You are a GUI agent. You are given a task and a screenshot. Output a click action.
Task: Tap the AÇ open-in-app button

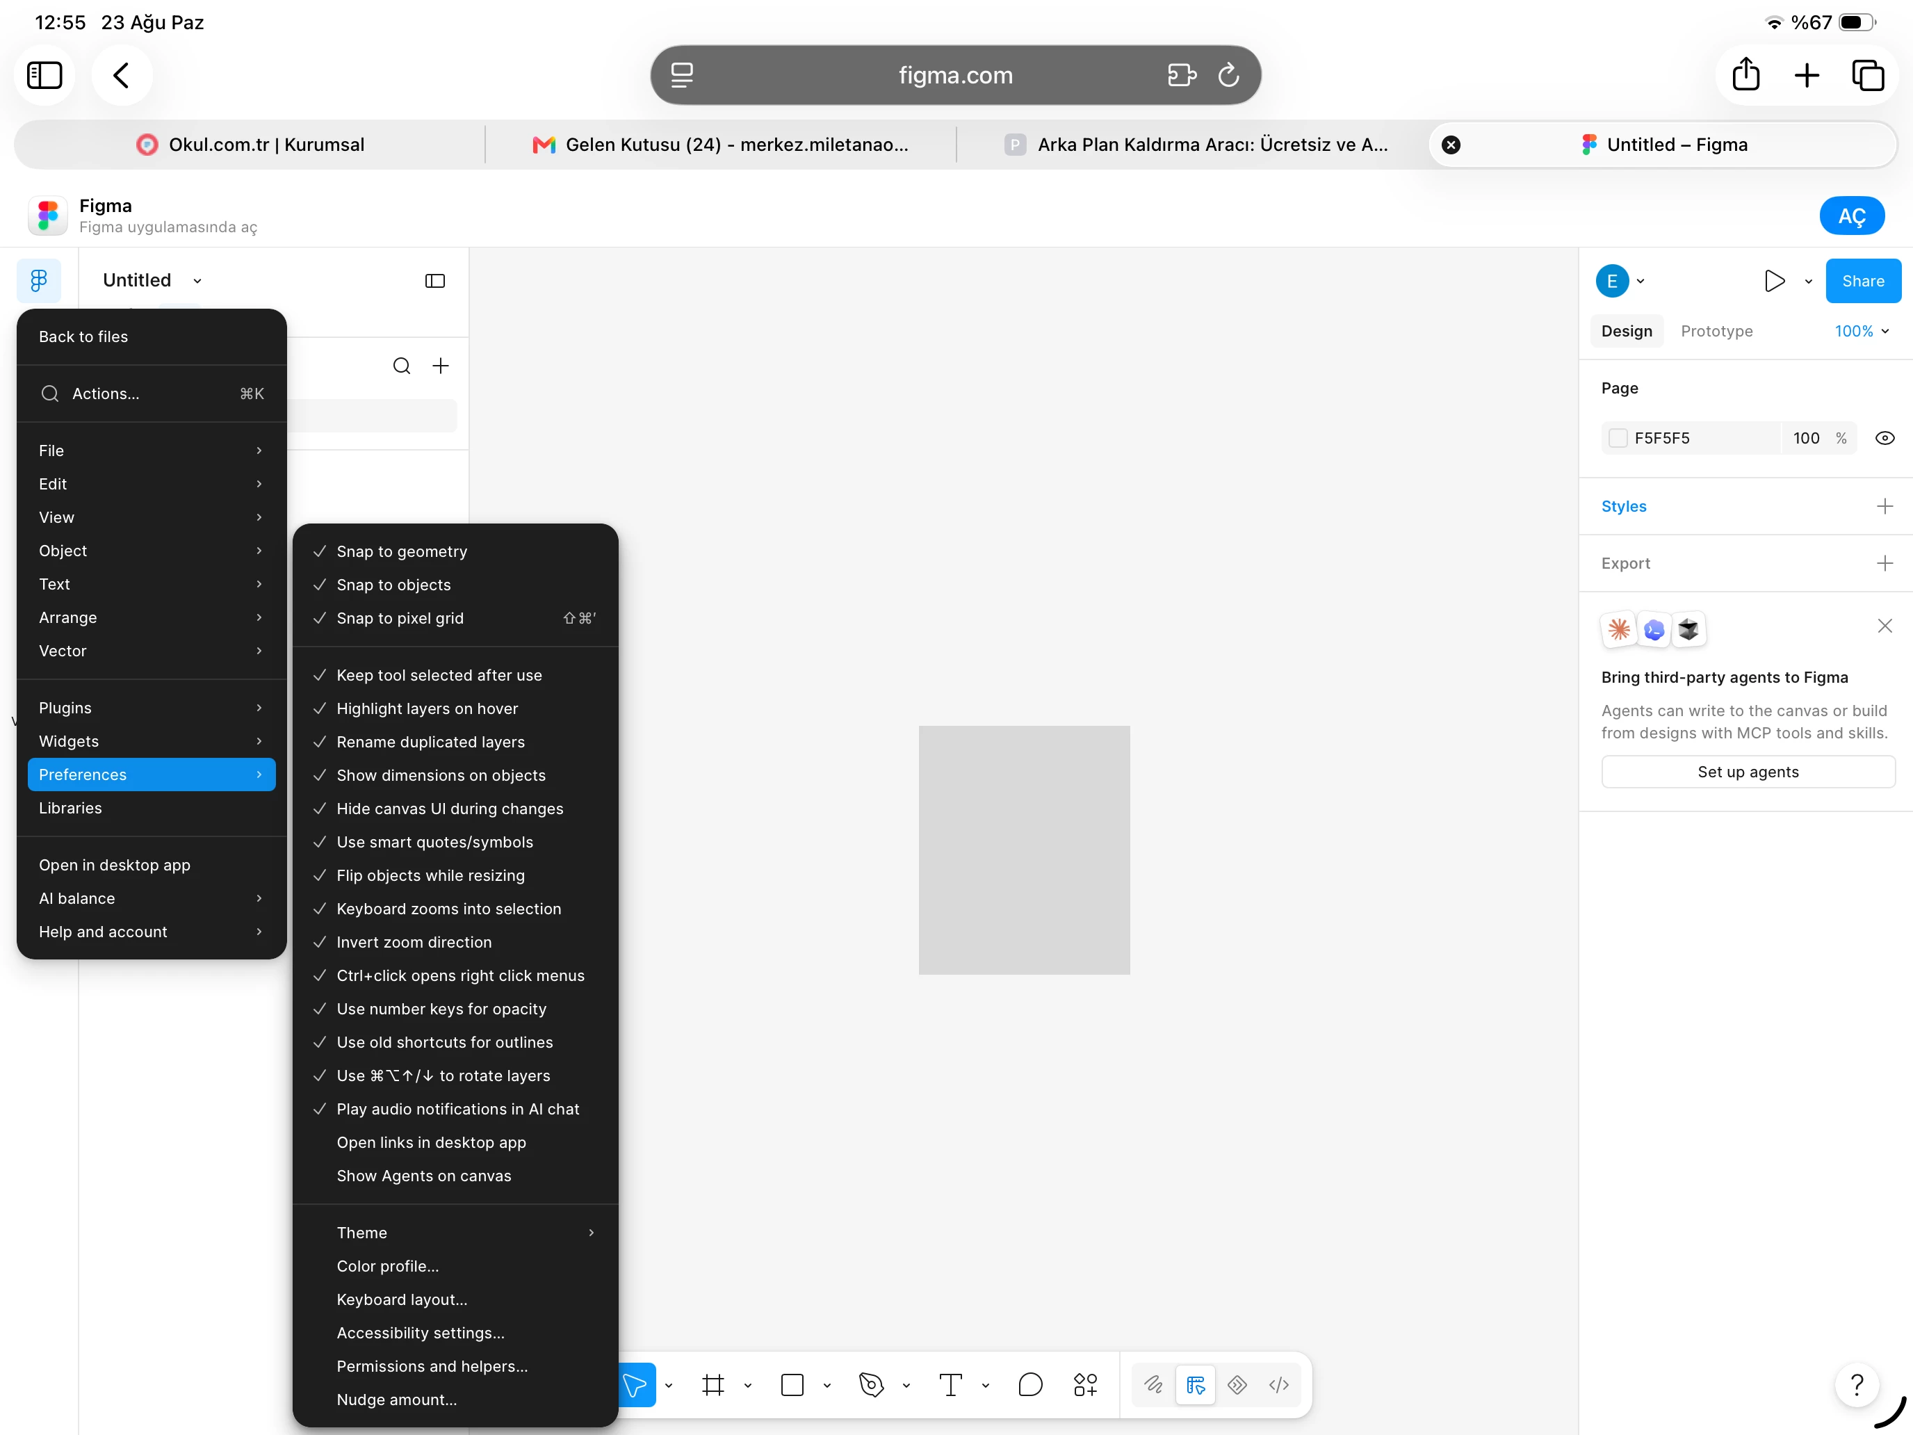[x=1852, y=216]
